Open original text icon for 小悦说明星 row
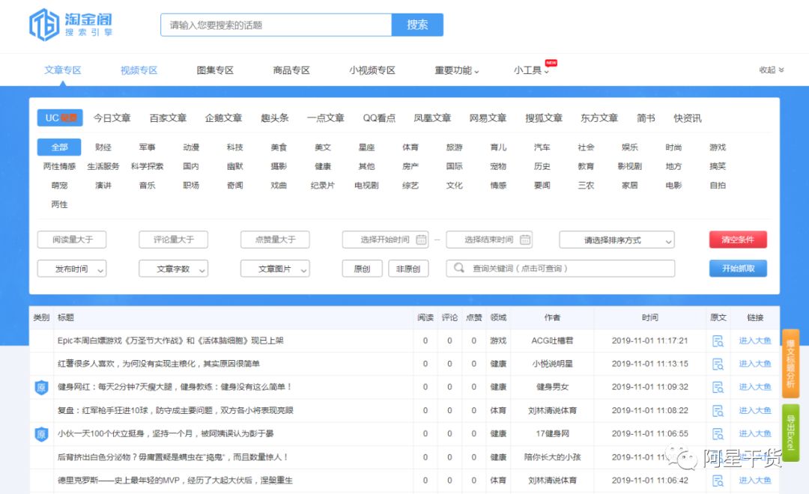The image size is (809, 494). tap(718, 364)
